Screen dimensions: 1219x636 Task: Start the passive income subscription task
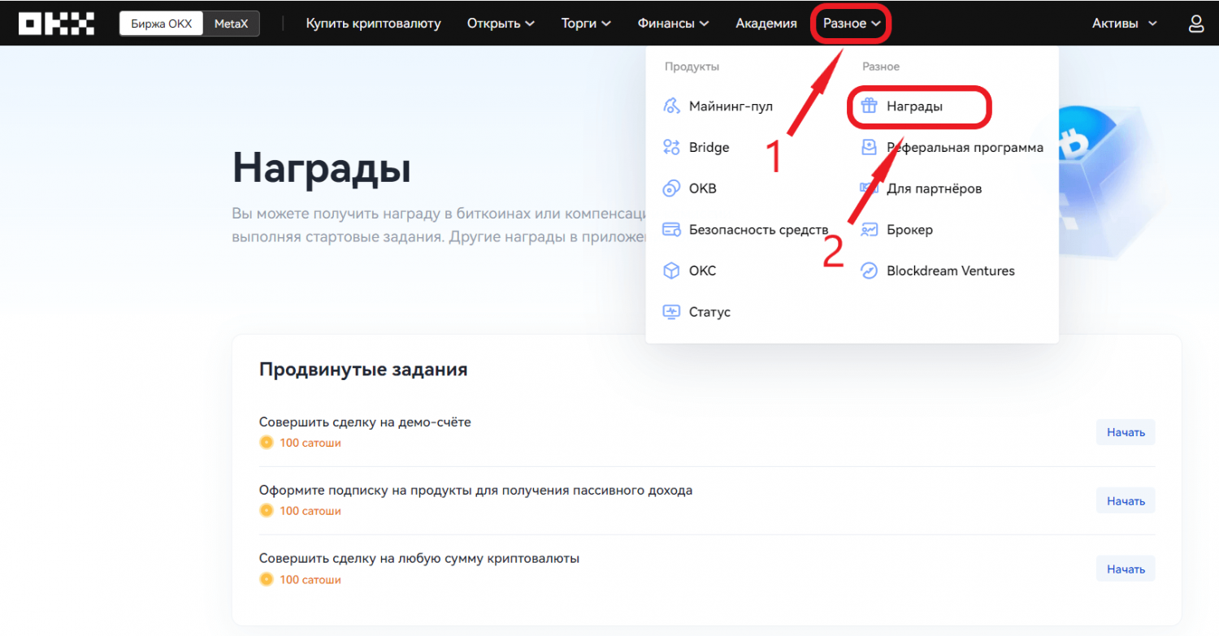click(1126, 500)
